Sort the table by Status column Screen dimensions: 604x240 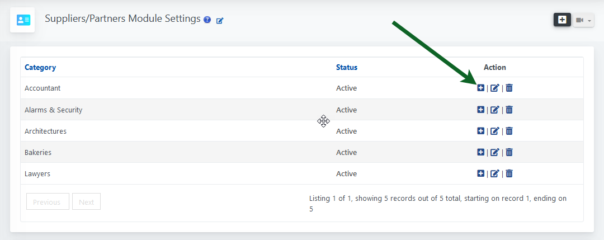346,67
